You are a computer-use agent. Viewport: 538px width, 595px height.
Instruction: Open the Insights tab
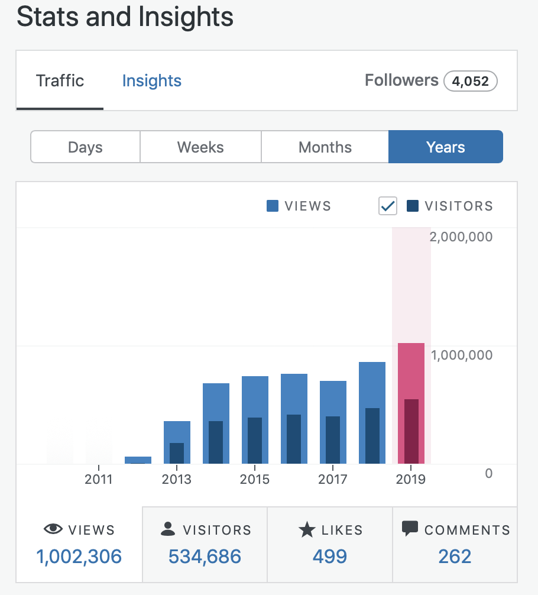click(x=151, y=80)
